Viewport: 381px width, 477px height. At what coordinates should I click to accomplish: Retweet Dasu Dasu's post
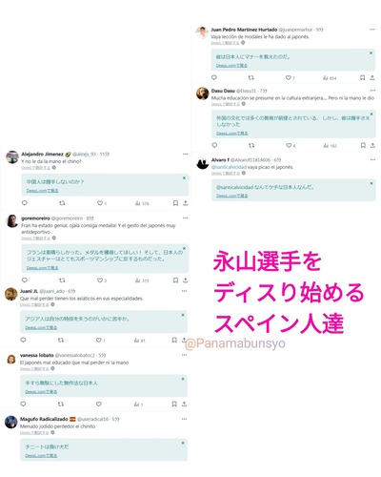[x=251, y=145]
